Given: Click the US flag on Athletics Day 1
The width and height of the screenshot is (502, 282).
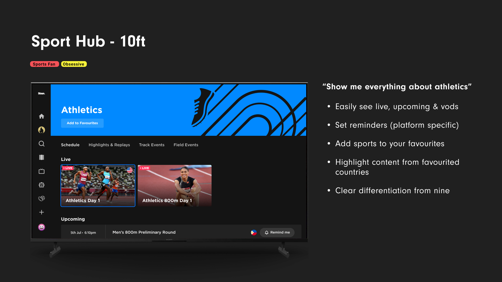Looking at the screenshot, I should pyautogui.click(x=129, y=170).
